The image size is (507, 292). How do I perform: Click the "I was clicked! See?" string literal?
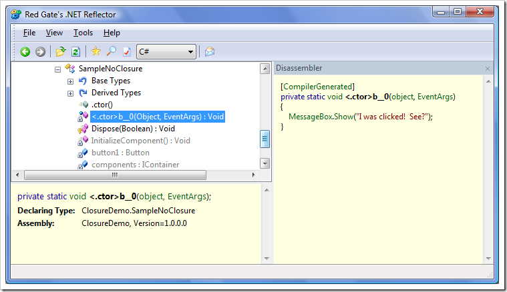391,117
